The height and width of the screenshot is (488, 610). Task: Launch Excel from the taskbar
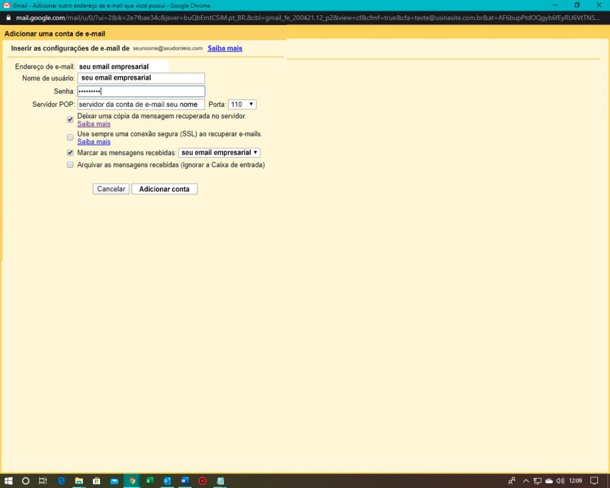coord(150,481)
